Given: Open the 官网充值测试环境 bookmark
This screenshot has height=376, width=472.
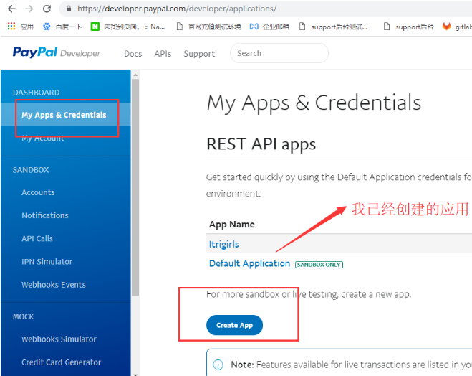Looking at the screenshot, I should coord(208,27).
